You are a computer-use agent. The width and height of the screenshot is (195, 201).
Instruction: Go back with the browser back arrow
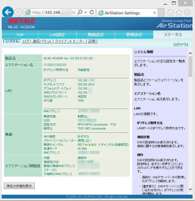[x=8, y=12]
